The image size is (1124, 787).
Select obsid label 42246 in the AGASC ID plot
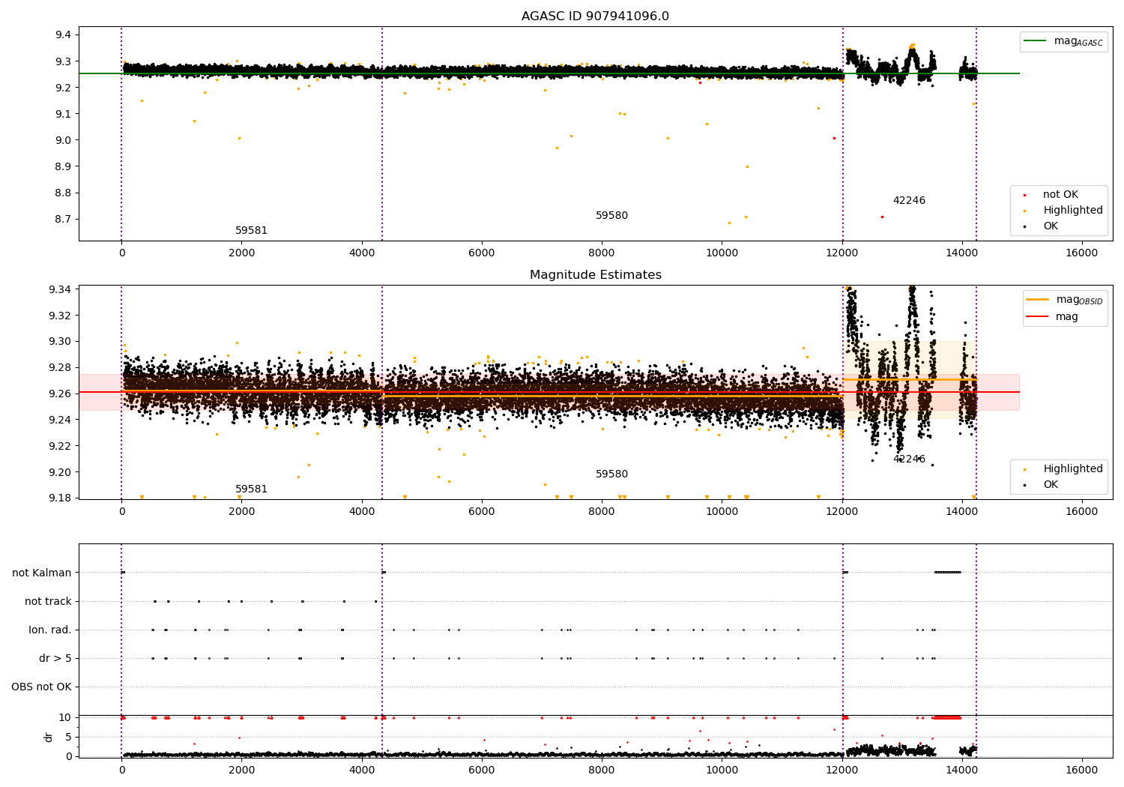pyautogui.click(x=909, y=201)
